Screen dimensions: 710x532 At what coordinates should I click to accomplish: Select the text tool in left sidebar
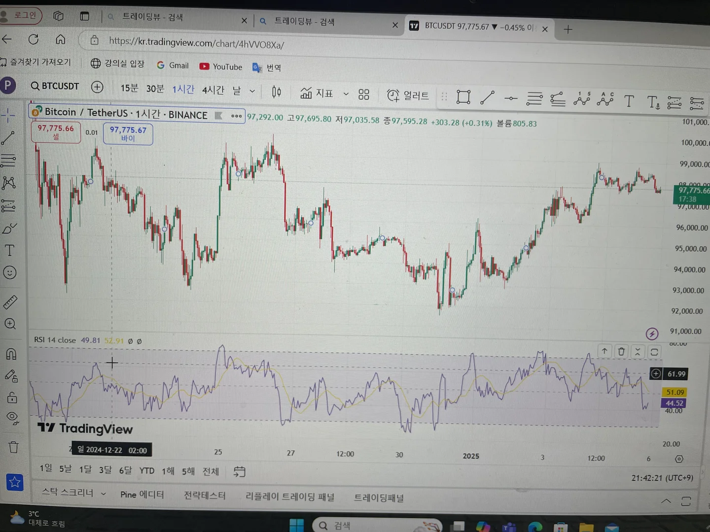pyautogui.click(x=9, y=250)
